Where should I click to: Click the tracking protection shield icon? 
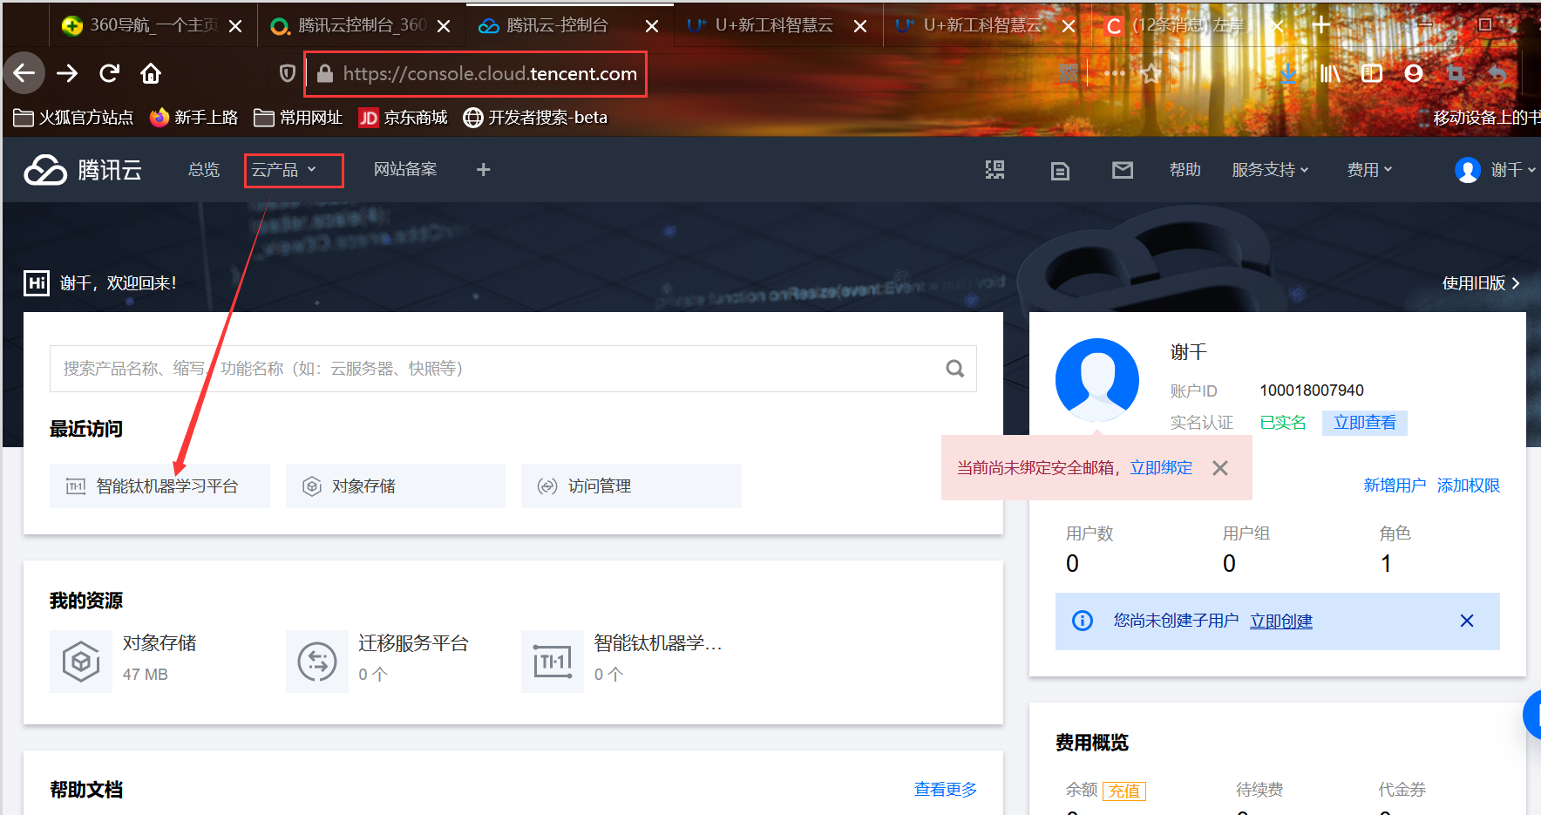pyautogui.click(x=288, y=73)
